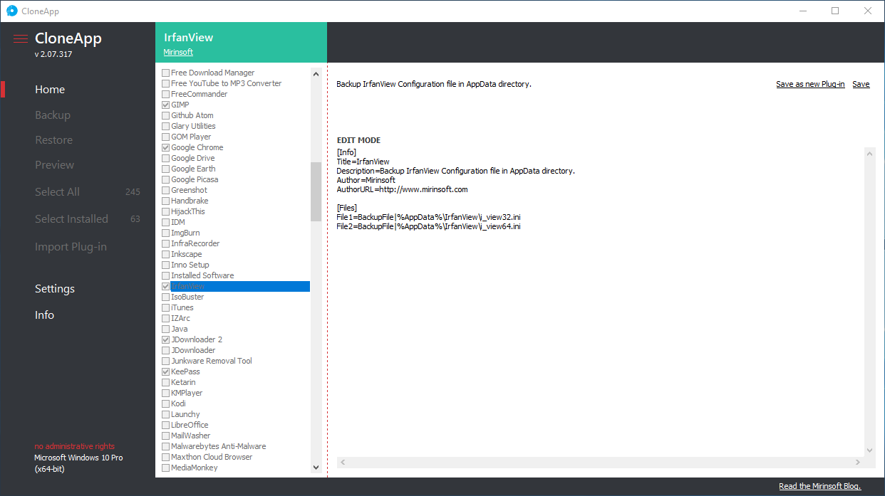Select IZArc entry
The height and width of the screenshot is (496, 885).
tap(180, 318)
